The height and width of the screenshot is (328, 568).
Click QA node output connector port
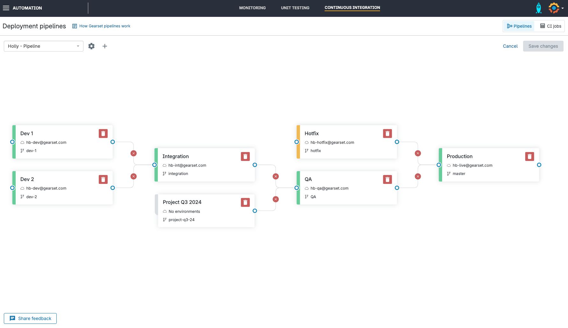397,188
